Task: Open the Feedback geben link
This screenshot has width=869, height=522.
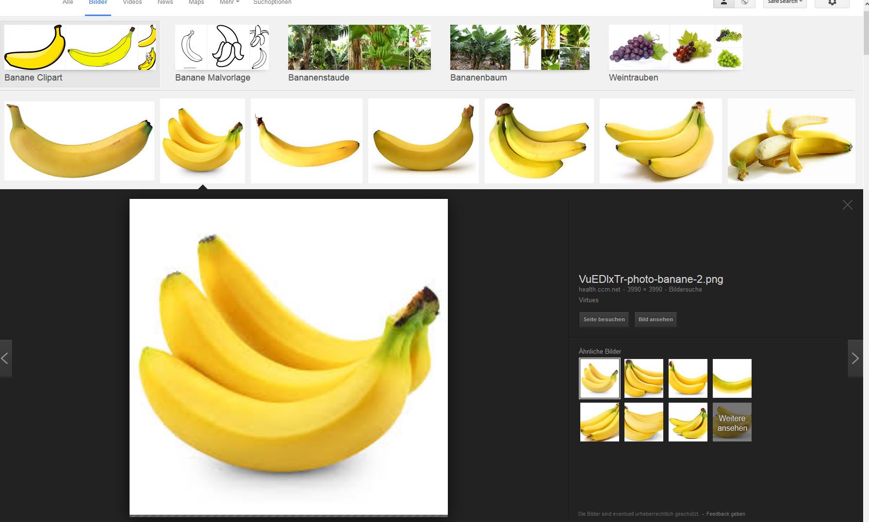Action: coord(725,514)
